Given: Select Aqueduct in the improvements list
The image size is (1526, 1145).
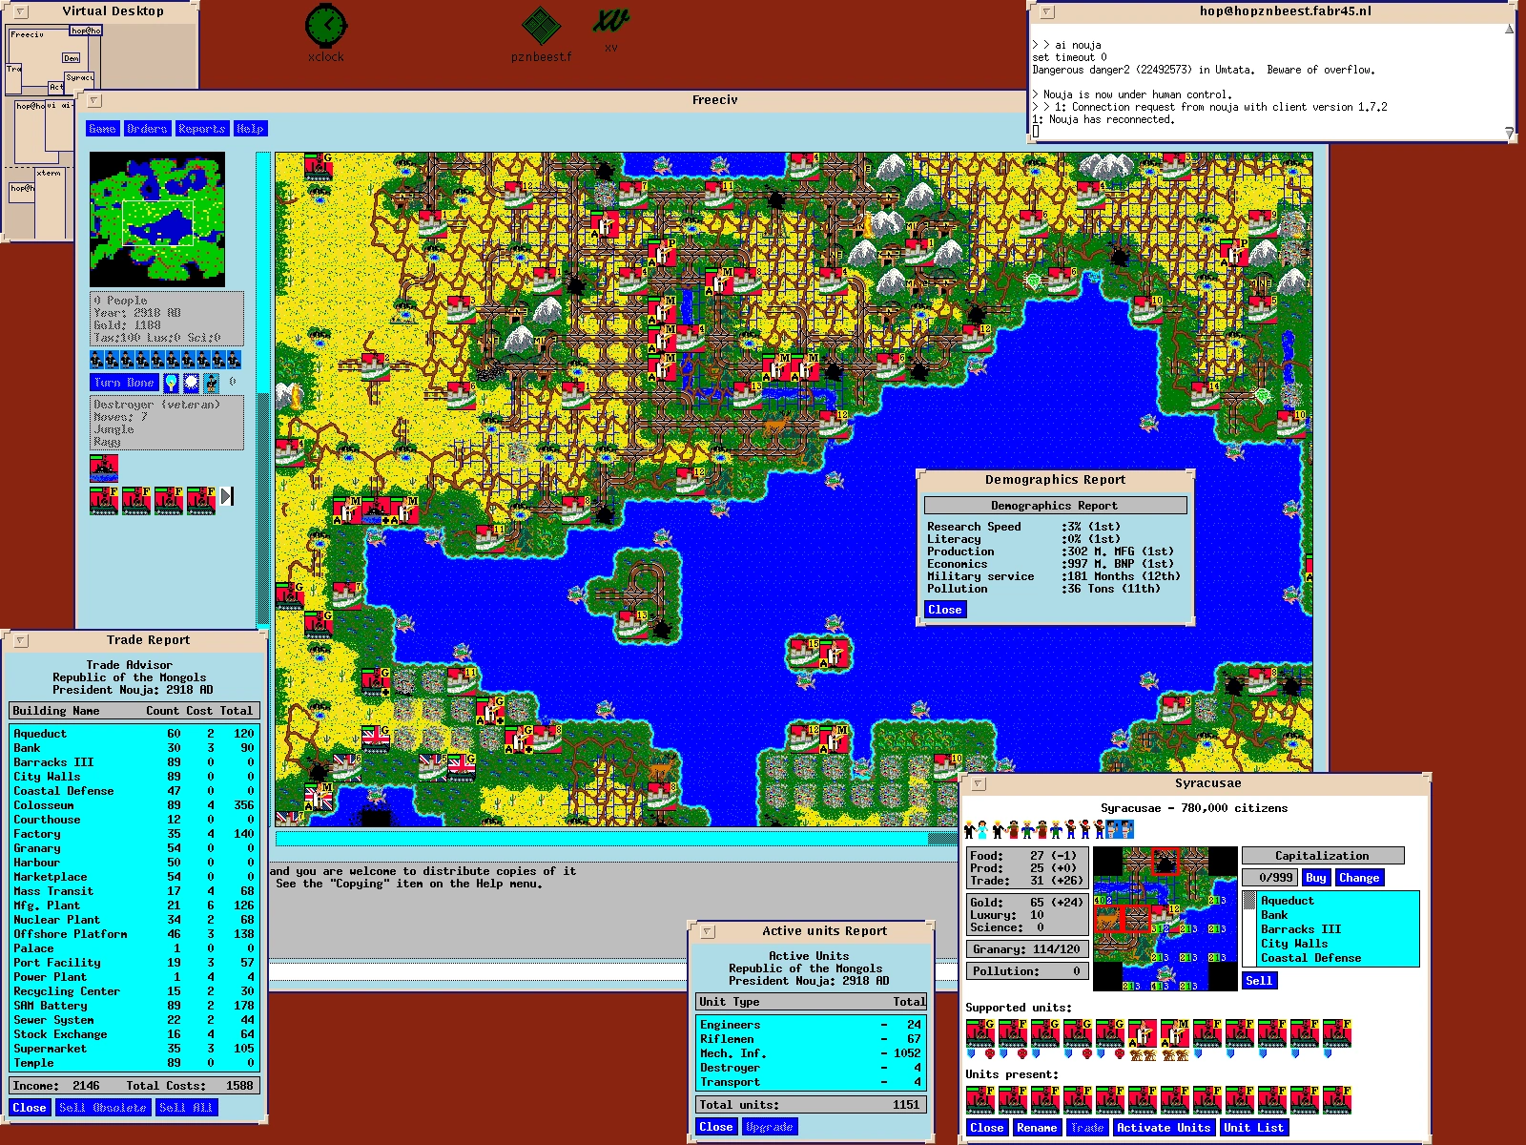Looking at the screenshot, I should coord(1288,901).
